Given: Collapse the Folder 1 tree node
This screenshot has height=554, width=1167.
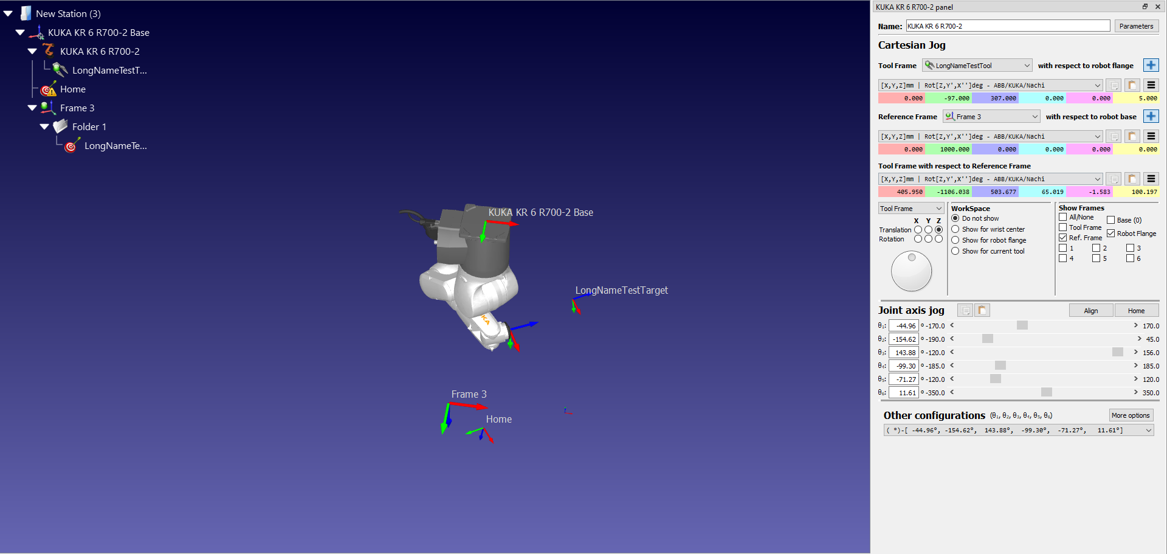Looking at the screenshot, I should 44,126.
